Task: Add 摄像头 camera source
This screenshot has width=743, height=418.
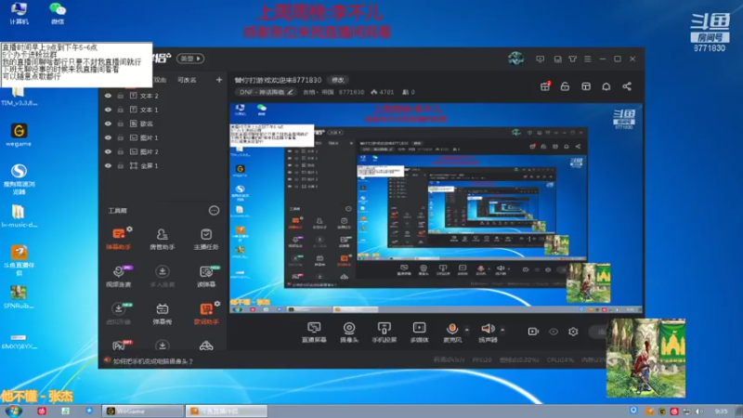Action: [x=349, y=332]
